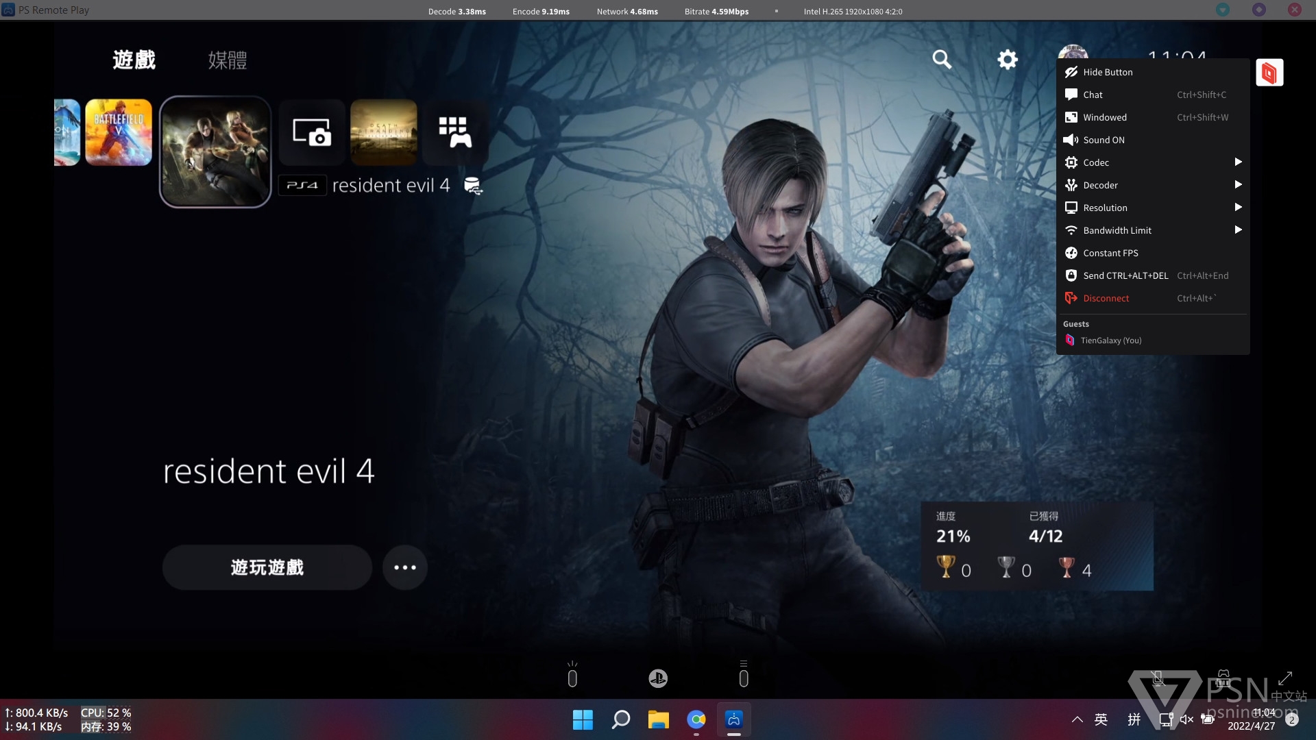Click Hide Button in Parsec menu

[x=1153, y=72]
